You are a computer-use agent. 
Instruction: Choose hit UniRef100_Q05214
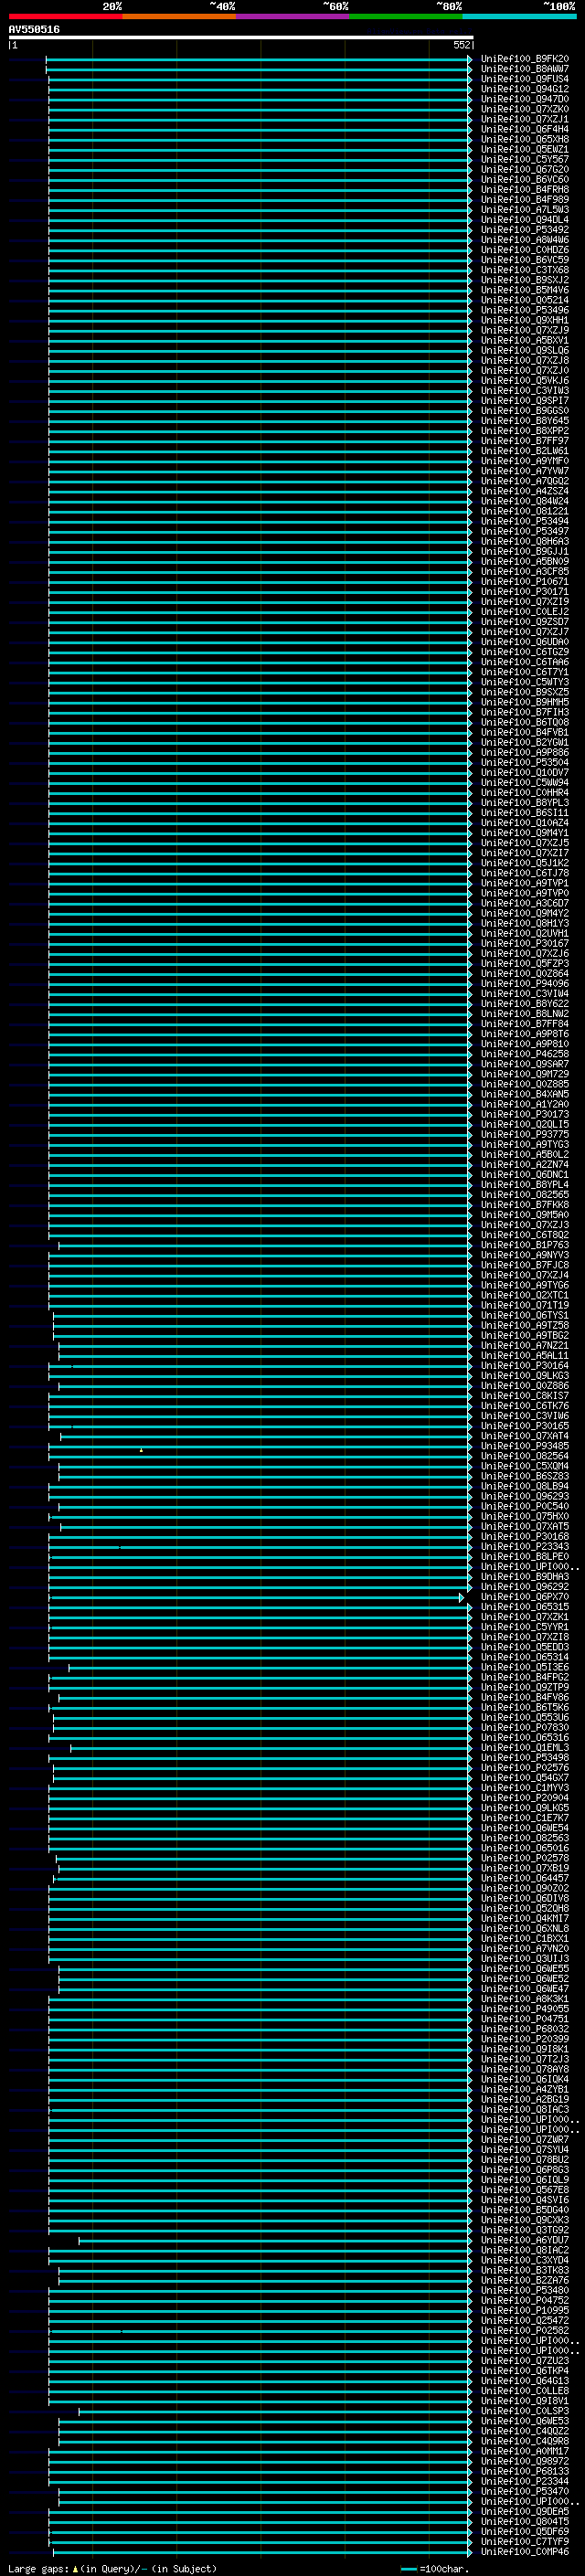point(524,300)
